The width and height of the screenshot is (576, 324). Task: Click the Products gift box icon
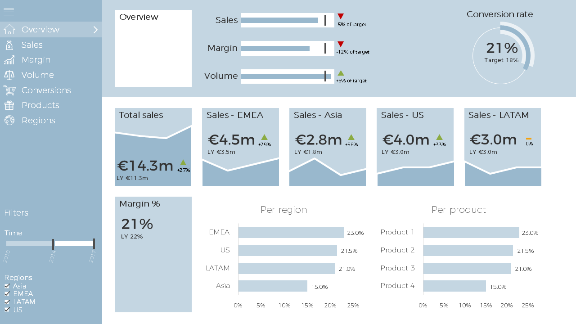pyautogui.click(x=9, y=105)
